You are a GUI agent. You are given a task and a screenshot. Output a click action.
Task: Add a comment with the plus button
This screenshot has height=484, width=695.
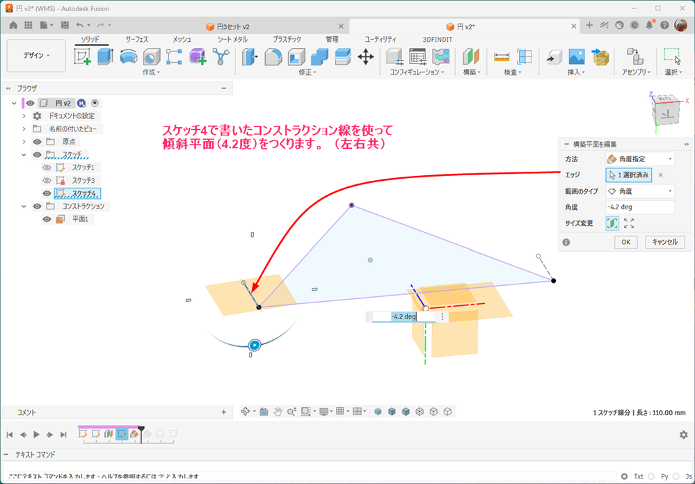pos(223,412)
